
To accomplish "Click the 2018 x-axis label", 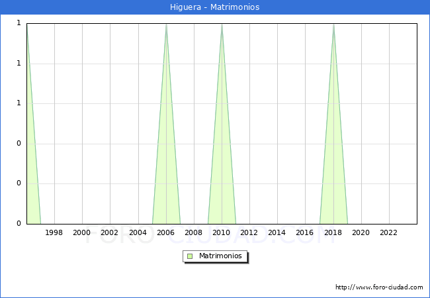I will click(x=333, y=232).
